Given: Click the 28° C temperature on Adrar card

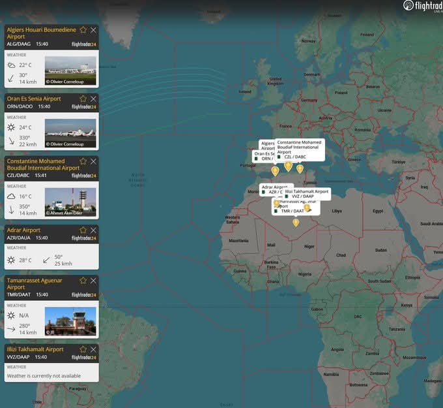Looking at the screenshot, I should pos(25,260).
